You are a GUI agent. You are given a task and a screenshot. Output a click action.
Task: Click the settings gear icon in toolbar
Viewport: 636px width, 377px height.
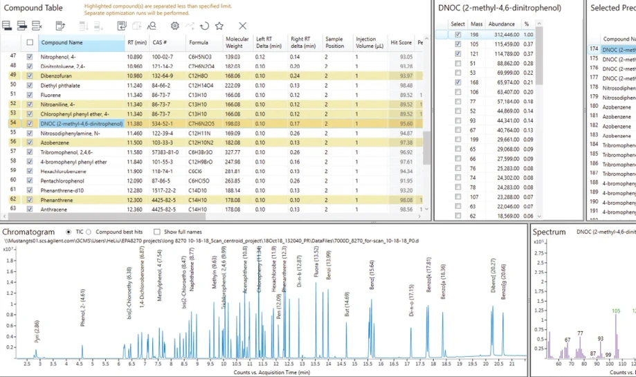(x=174, y=26)
